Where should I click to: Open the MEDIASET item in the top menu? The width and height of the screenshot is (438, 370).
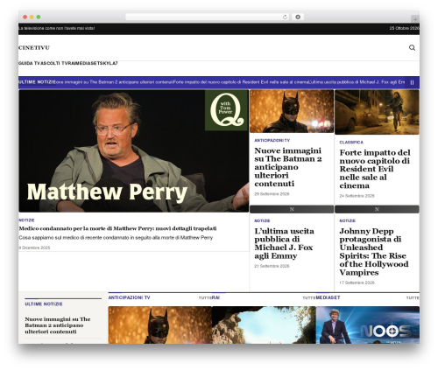(x=87, y=63)
